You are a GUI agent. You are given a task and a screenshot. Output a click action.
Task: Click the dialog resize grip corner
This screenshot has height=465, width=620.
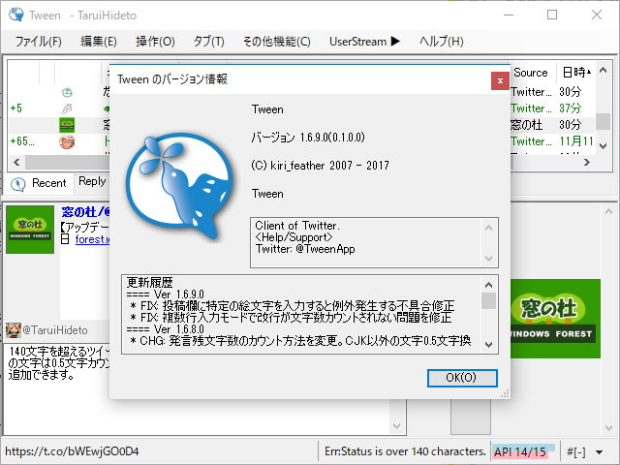coord(505,394)
